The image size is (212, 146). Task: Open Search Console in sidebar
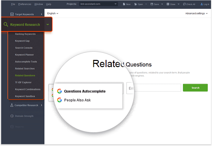point(24,48)
